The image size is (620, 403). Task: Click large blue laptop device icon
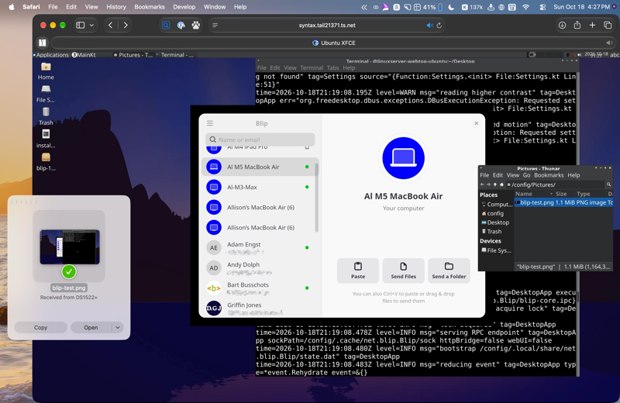(x=403, y=158)
